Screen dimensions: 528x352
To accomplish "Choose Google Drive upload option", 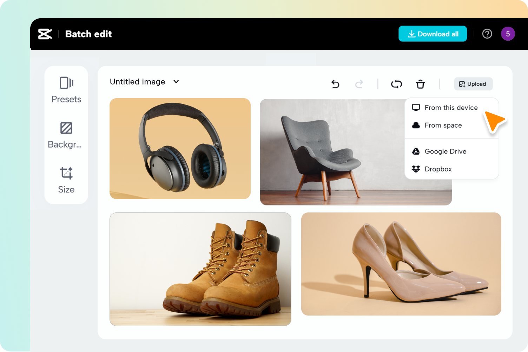I will coord(439,151).
